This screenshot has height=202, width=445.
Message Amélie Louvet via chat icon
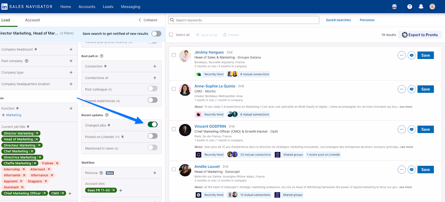point(412,170)
